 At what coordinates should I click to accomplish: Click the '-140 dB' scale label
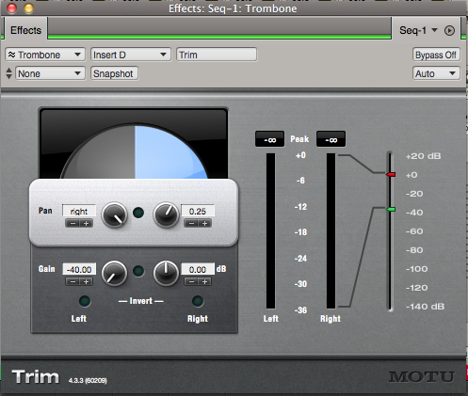click(x=426, y=307)
